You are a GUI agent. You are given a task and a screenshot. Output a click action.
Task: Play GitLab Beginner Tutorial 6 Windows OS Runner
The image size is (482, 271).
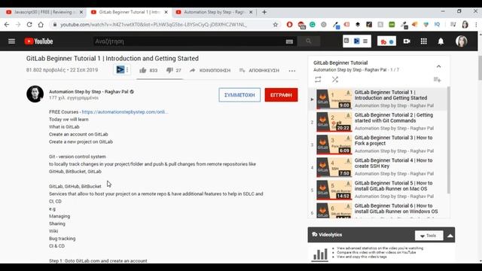[x=378, y=210]
